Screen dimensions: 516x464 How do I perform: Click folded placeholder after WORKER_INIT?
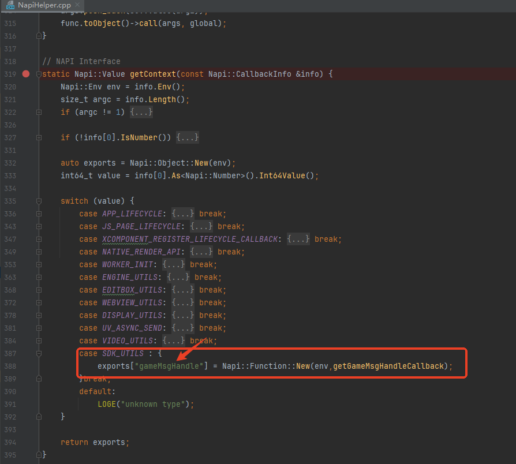point(173,264)
